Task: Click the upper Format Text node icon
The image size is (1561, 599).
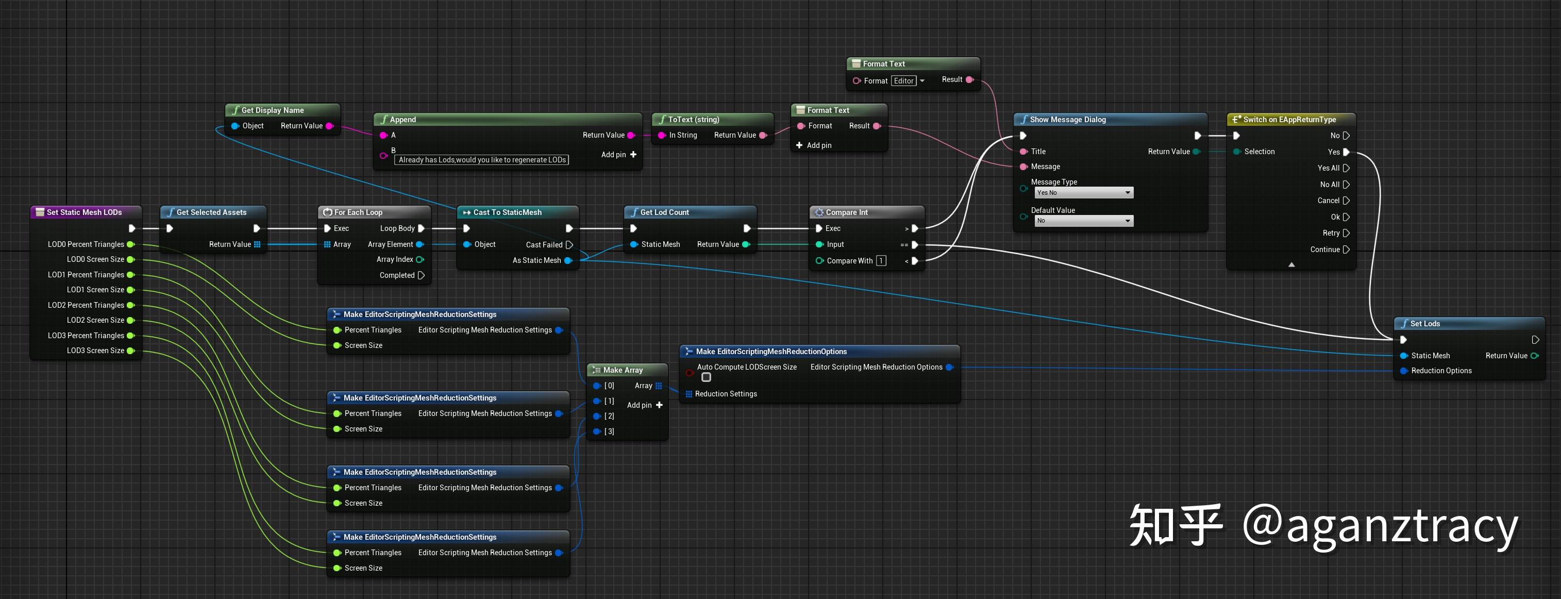Action: (856, 63)
